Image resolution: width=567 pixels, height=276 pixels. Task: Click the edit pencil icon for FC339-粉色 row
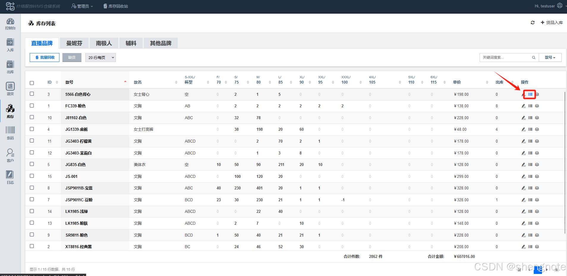524,106
